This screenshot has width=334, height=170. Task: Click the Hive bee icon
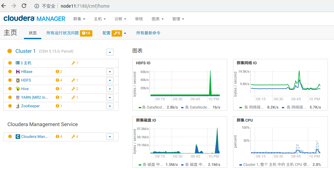click(x=18, y=89)
